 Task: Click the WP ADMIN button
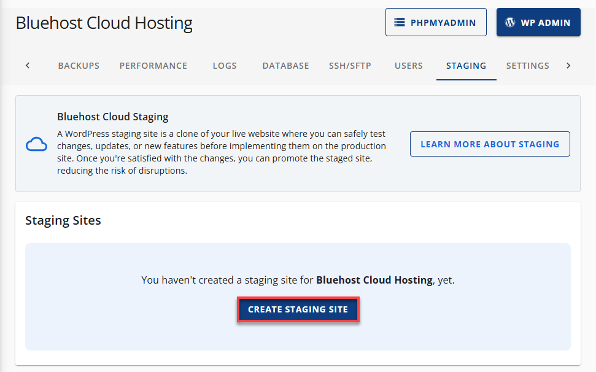(x=538, y=21)
